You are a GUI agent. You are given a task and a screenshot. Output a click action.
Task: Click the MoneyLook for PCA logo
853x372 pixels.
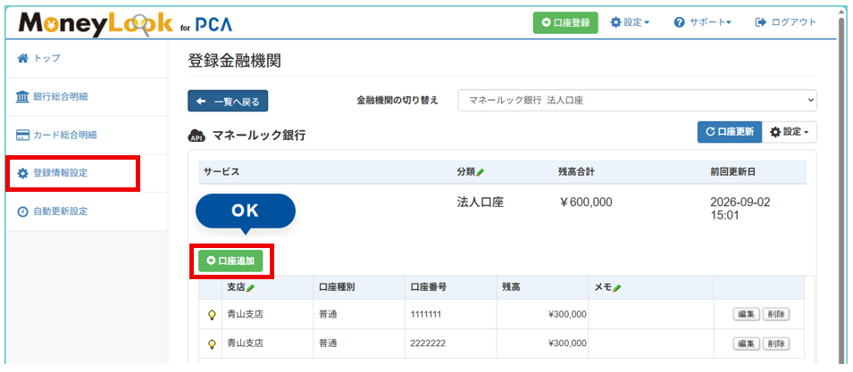(x=126, y=23)
